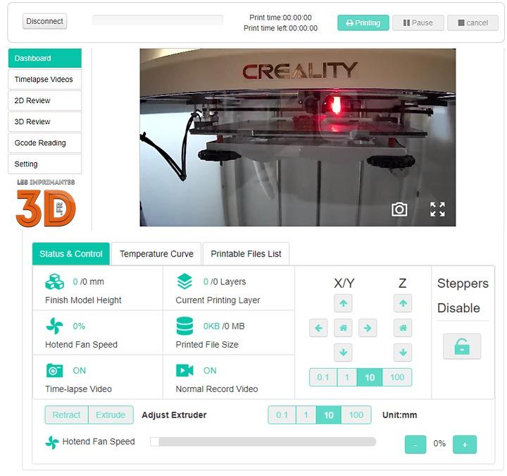The width and height of the screenshot is (507, 476).
Task: Toggle Time-lapse Video ON status
Action: point(79,370)
